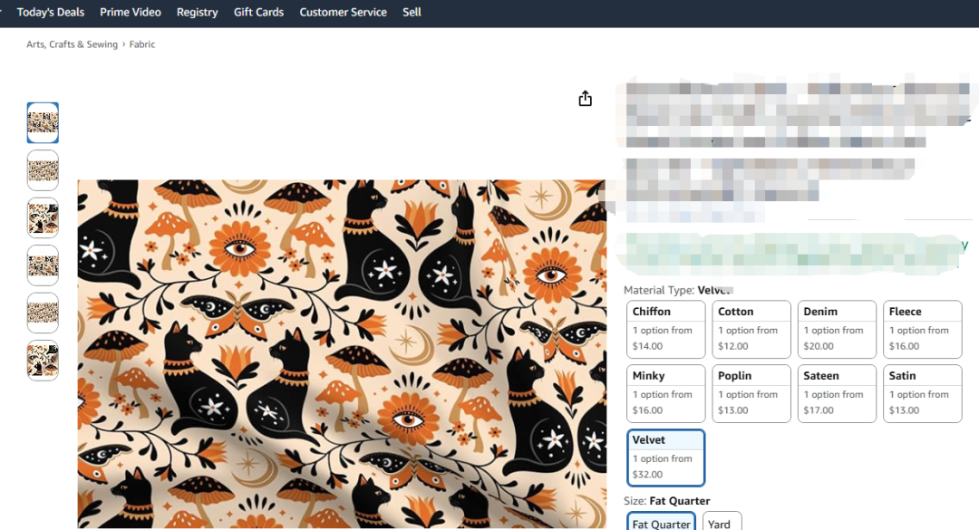Open the main cat fabric product image

[x=342, y=354]
